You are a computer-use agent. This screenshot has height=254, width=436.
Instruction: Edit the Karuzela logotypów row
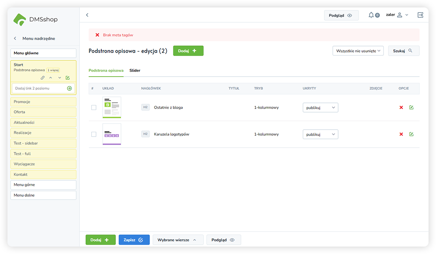411,134
